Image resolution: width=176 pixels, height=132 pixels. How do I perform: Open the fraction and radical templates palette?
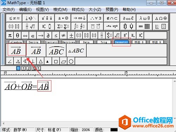[30, 26]
